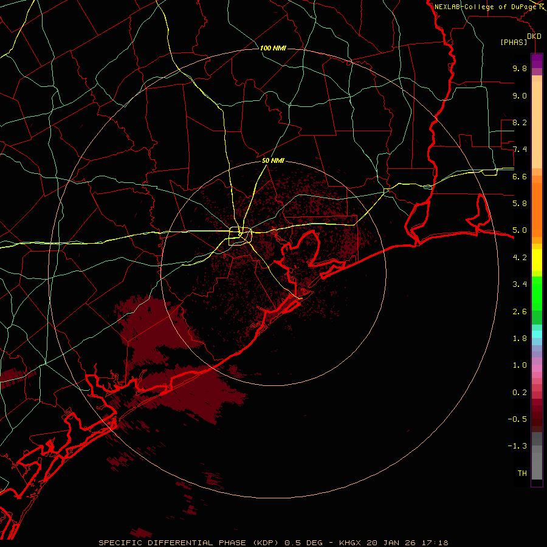The height and width of the screenshot is (547, 547).
Task: Click the 5.0 value on the color scale
Action: tap(520, 230)
